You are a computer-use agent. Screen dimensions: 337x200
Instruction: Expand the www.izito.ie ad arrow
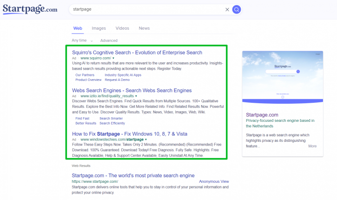tap(136, 96)
